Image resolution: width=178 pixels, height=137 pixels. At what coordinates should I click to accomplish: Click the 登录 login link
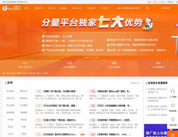coord(149,2)
